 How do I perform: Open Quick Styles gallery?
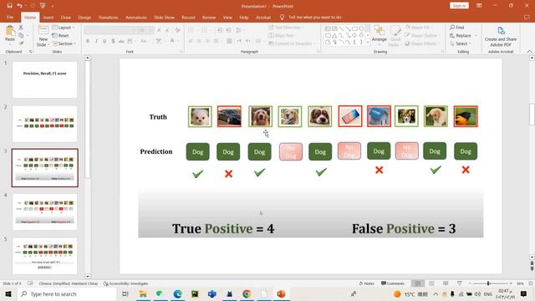[395, 36]
